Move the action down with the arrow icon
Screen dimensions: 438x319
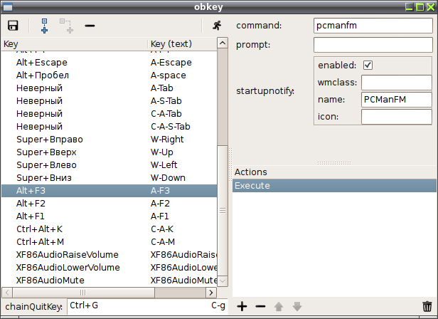coord(297,306)
